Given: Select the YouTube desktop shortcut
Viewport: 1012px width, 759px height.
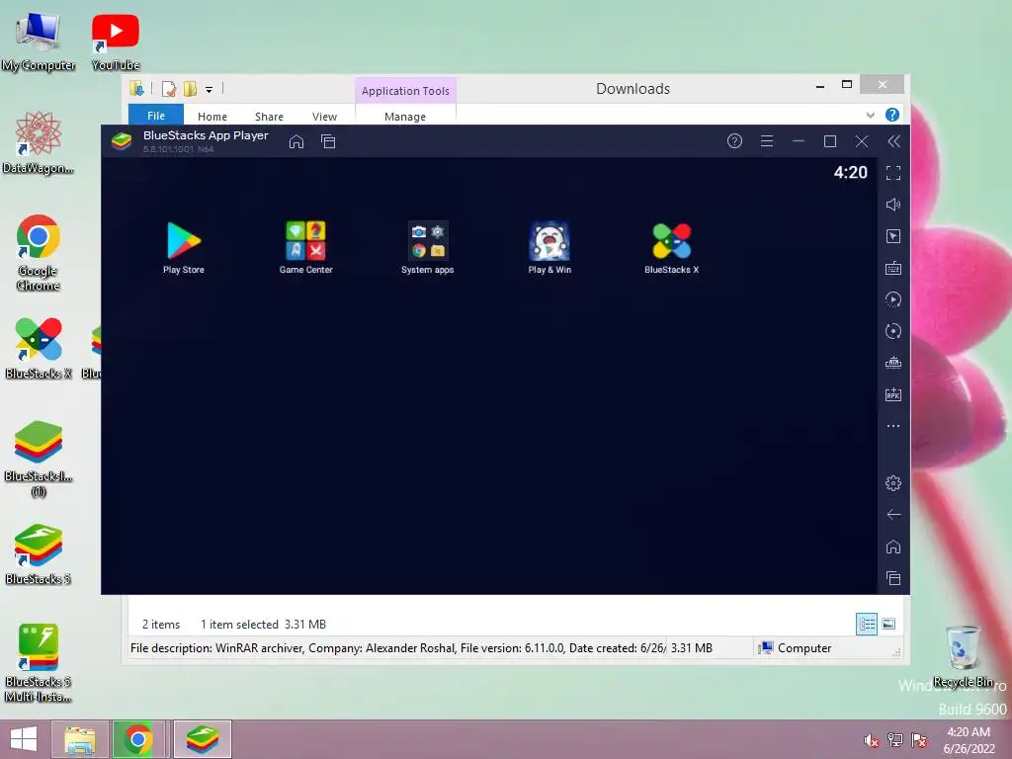Looking at the screenshot, I should pyautogui.click(x=116, y=42).
